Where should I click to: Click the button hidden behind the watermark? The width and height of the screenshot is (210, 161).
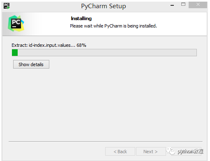[x=186, y=152]
